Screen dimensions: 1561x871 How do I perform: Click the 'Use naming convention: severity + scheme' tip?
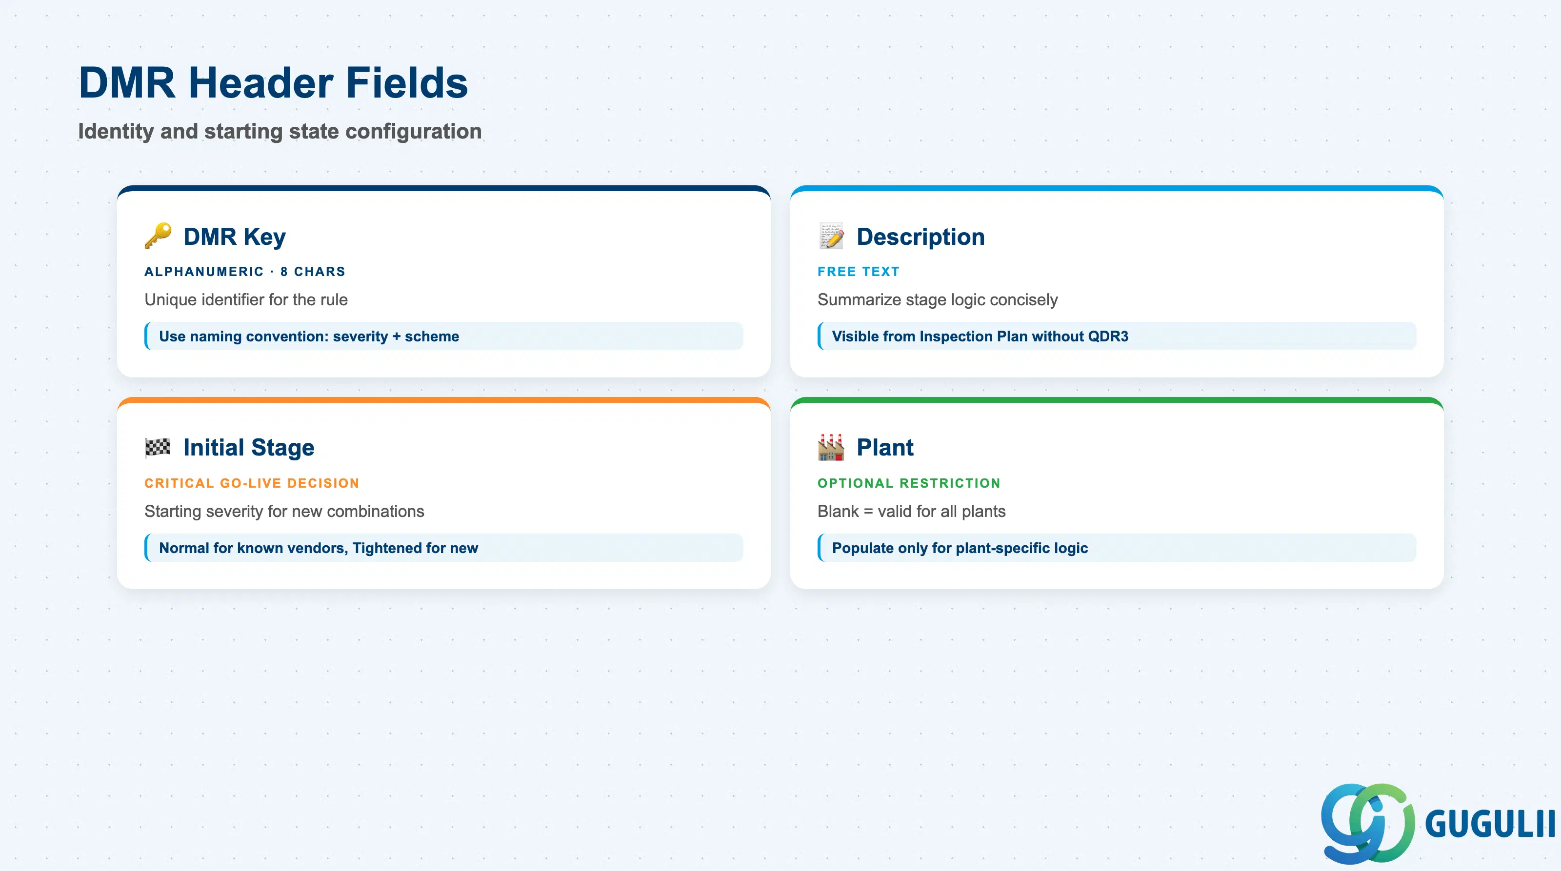pyautogui.click(x=443, y=336)
